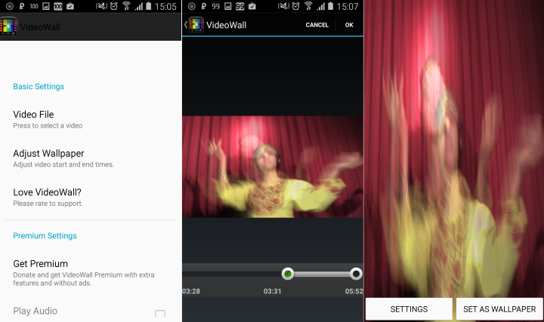
Task: Tap the battery icon in left status bar
Action: click(x=149, y=6)
